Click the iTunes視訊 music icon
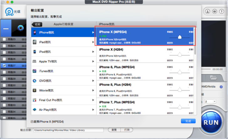The height and width of the screenshot is (139, 228). (x=34, y=71)
